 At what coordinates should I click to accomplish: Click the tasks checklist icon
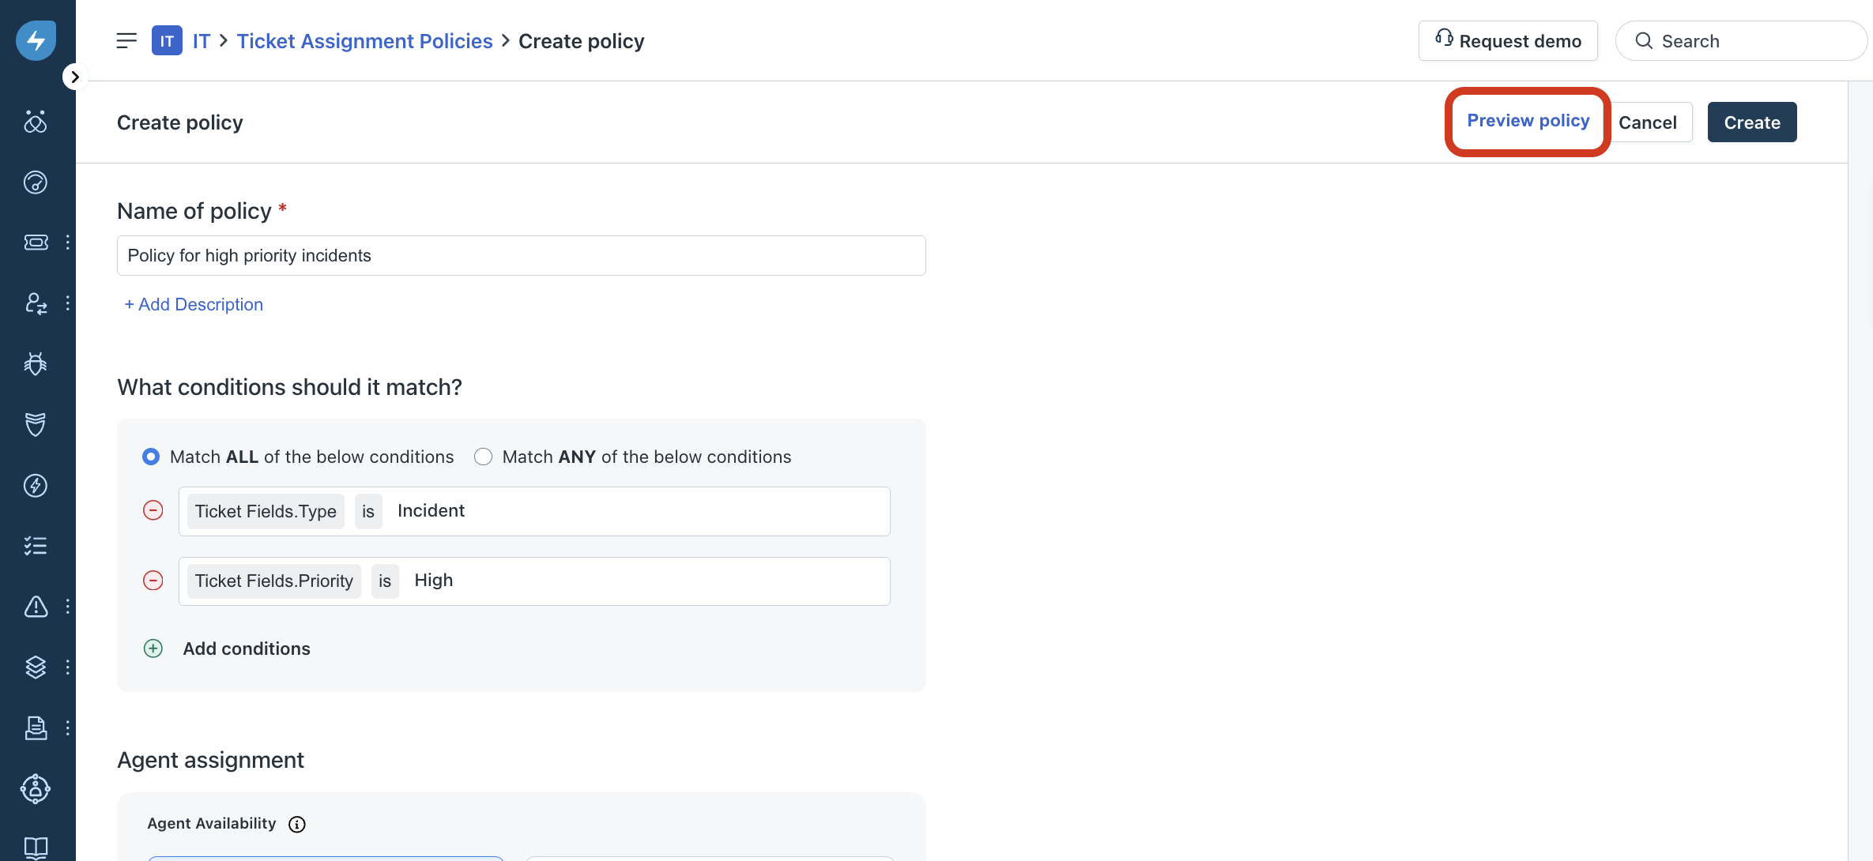[36, 546]
